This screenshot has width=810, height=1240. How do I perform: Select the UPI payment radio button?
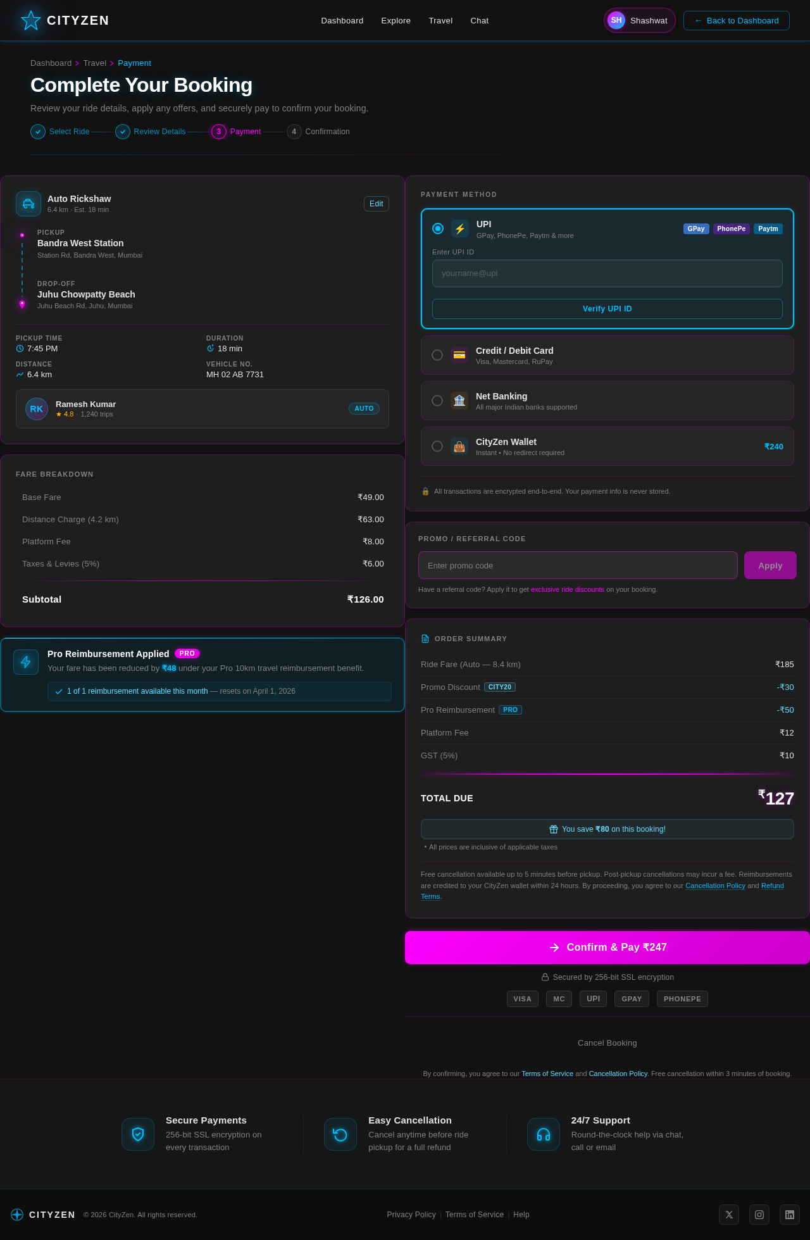[438, 229]
